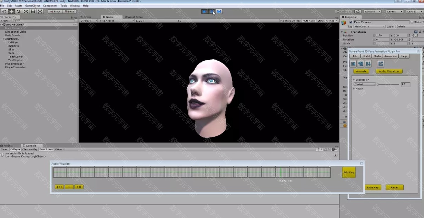
Task: Enable the Static checkbox
Action: coord(412,22)
